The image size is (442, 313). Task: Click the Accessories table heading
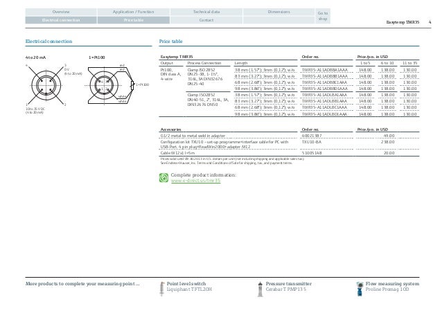(x=170, y=129)
